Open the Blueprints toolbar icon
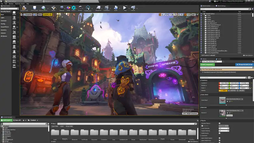Screen dimensions: 254x143 (x=98, y=8)
